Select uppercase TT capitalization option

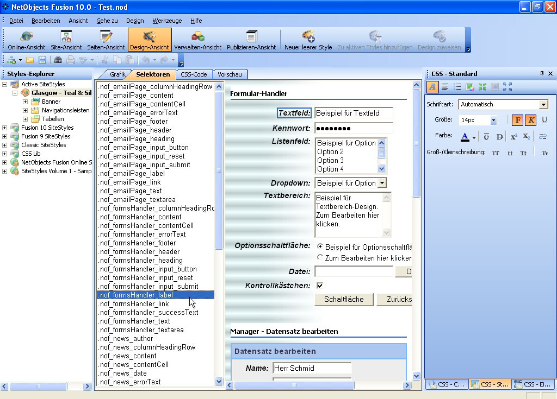496,153
